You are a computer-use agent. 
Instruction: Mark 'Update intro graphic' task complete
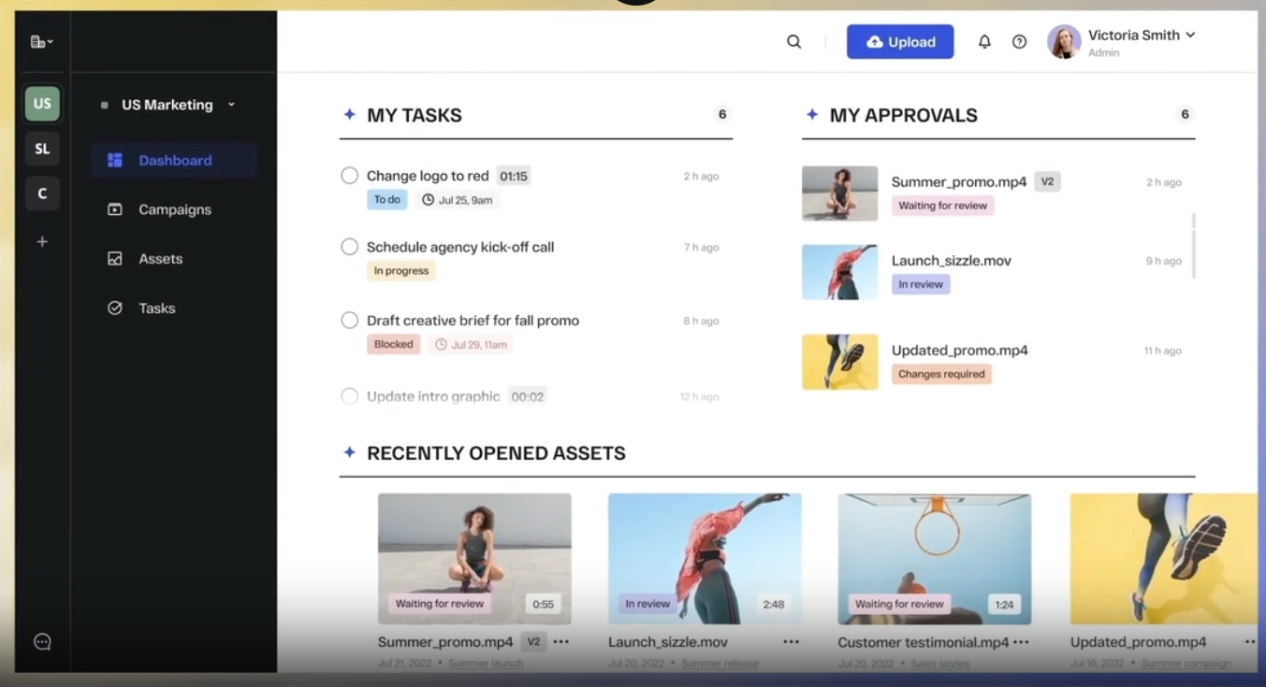coord(349,396)
